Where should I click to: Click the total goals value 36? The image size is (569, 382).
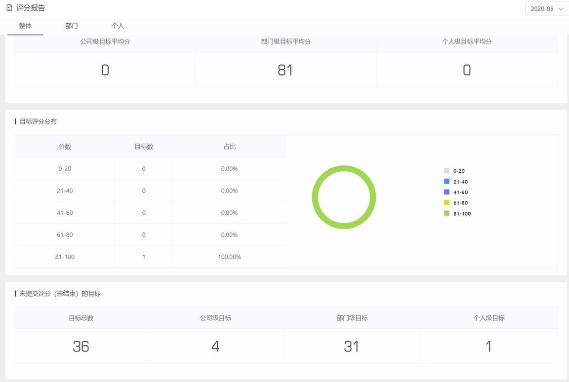81,346
